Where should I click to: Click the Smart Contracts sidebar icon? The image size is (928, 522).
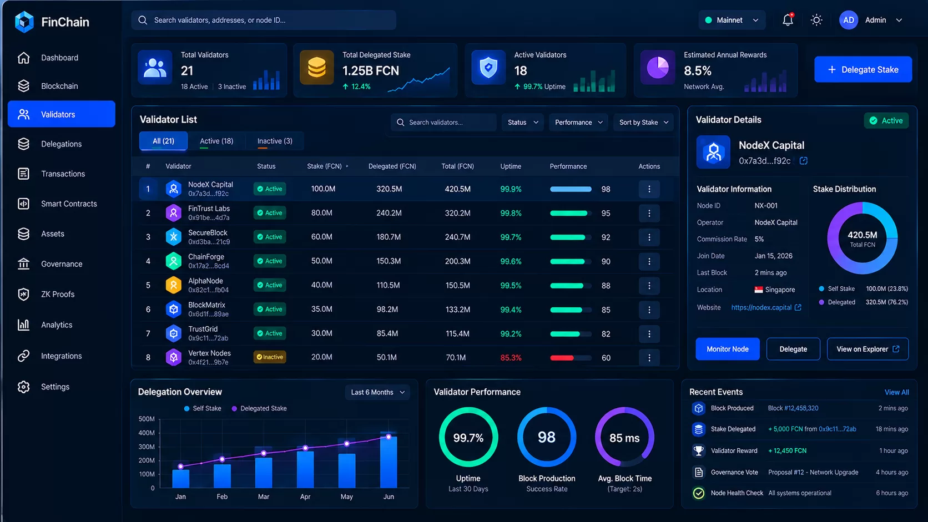click(x=23, y=204)
